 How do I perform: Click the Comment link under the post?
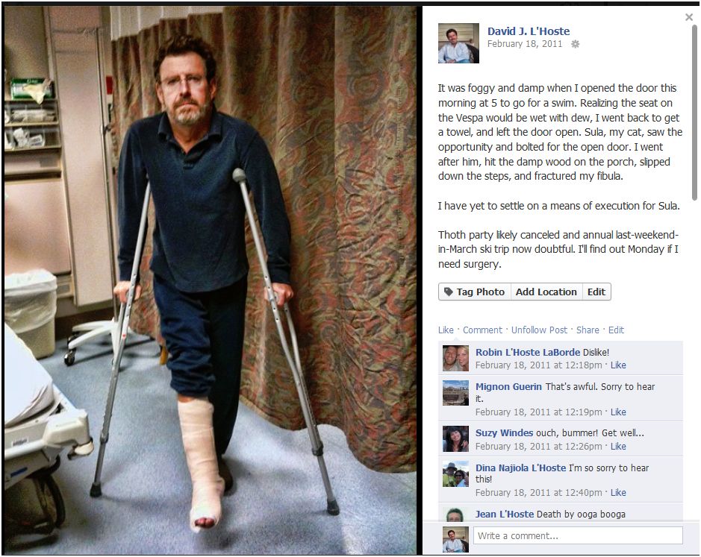click(x=482, y=330)
